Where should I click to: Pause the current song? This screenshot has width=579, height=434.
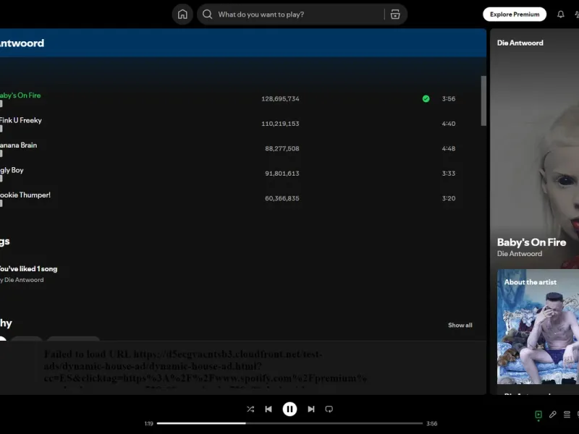point(289,409)
